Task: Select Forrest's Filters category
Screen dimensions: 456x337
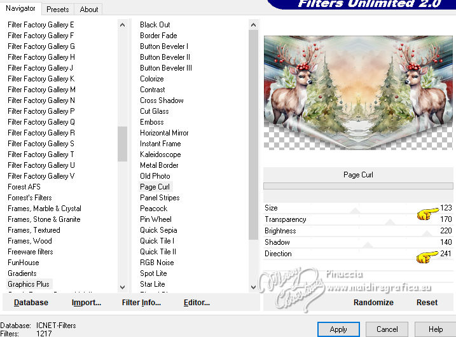Action: click(30, 198)
